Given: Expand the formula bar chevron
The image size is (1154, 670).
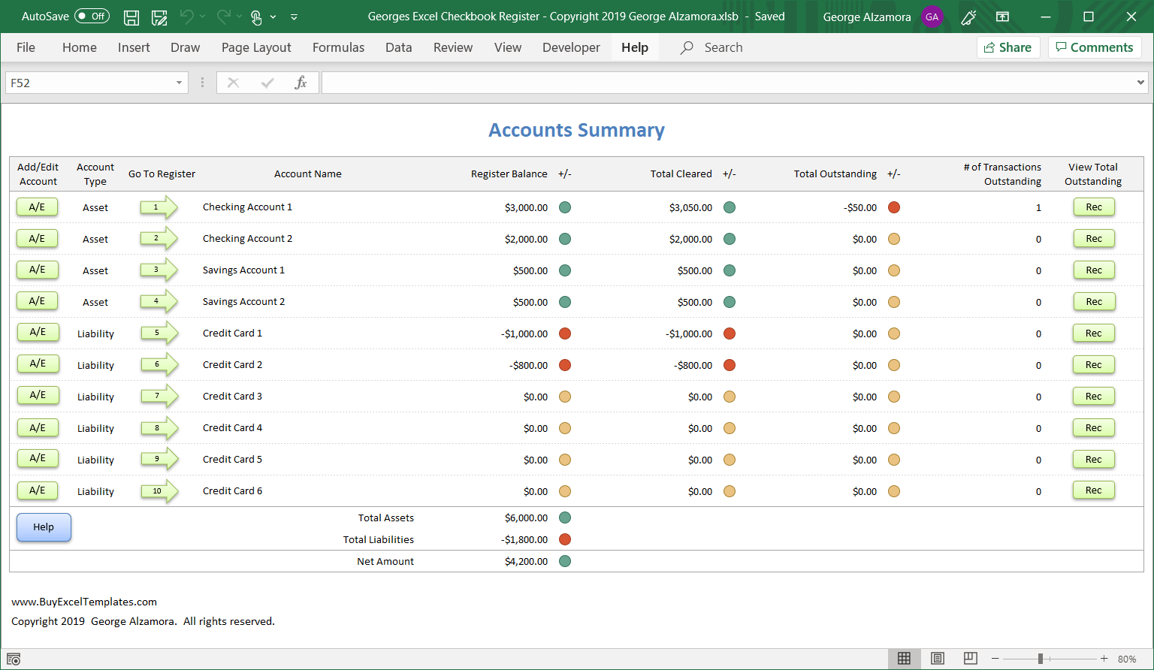Looking at the screenshot, I should (1140, 83).
